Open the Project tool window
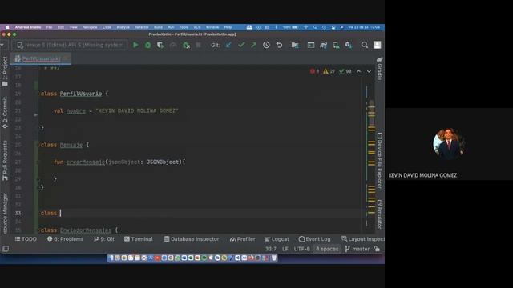The height and width of the screenshot is (288, 513). 5,70
